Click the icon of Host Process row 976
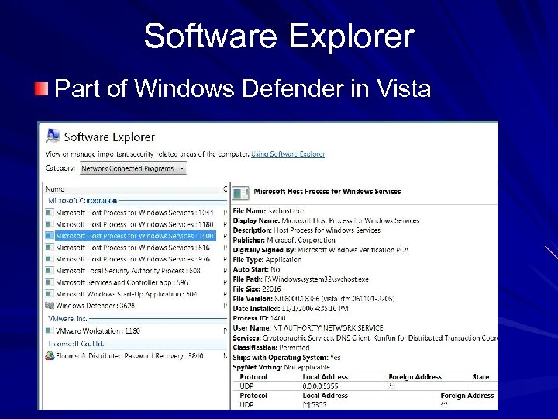 pos(50,259)
